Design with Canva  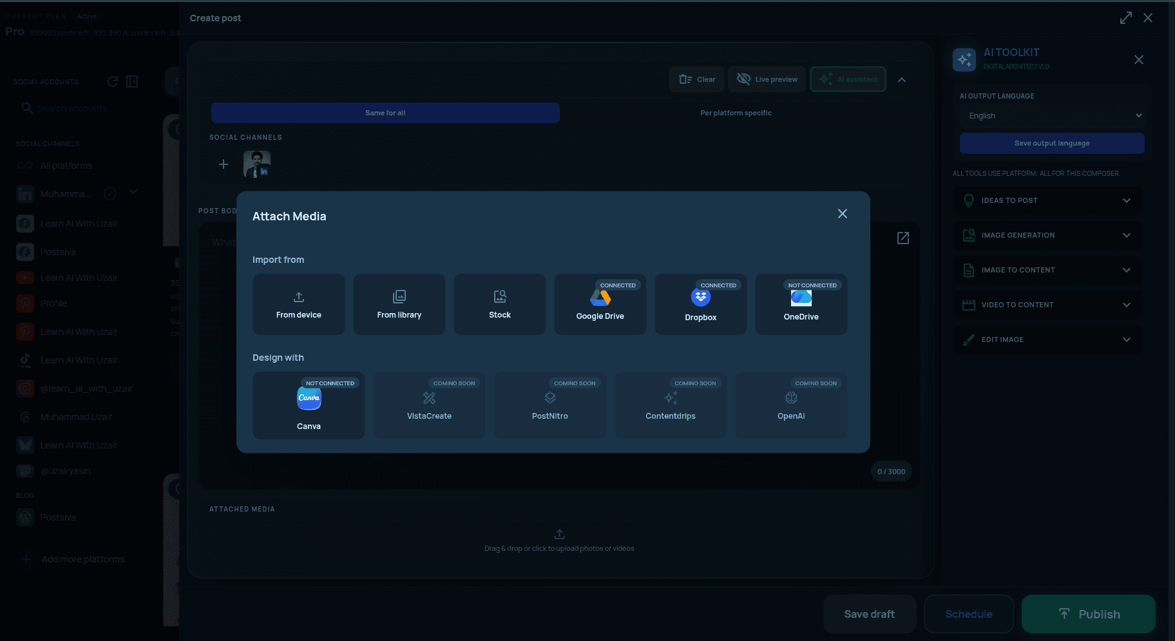point(309,405)
